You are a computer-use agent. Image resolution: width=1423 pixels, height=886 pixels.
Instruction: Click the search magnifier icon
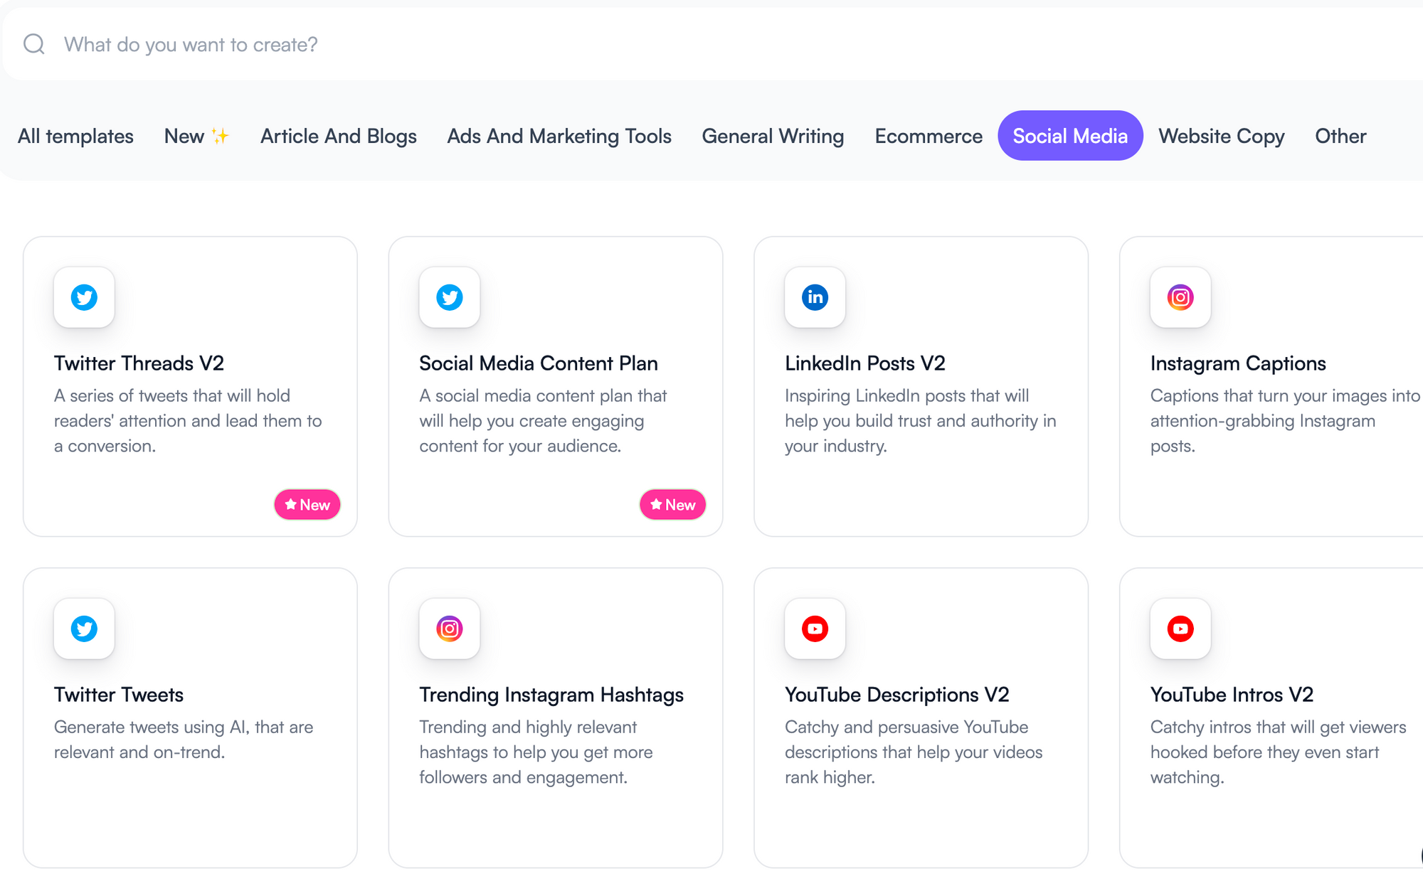click(x=34, y=44)
